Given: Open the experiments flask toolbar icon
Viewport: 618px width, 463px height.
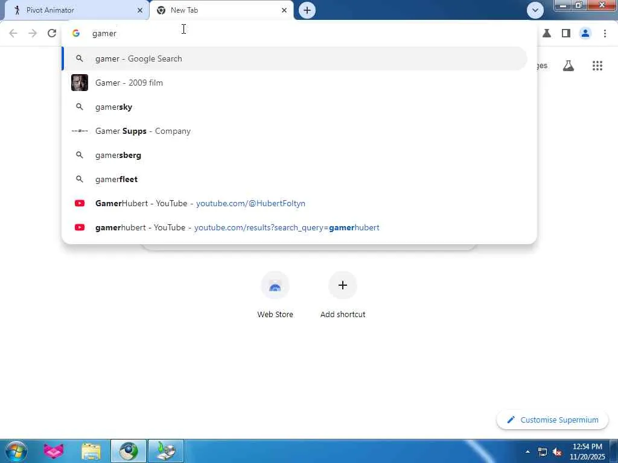Looking at the screenshot, I should click(547, 34).
